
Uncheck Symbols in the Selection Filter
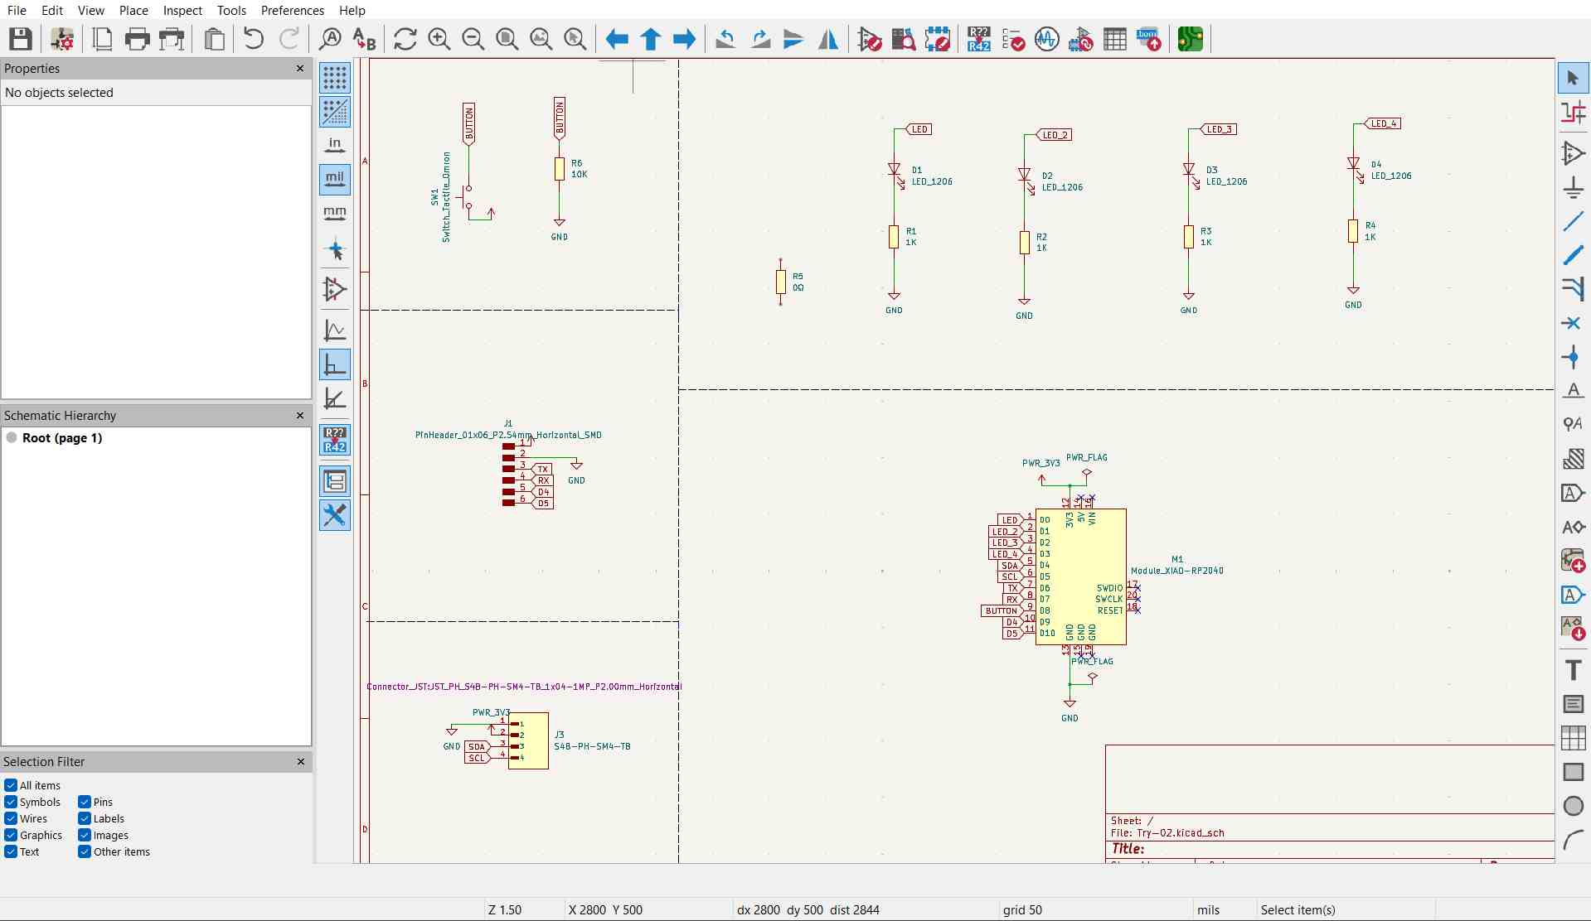coord(12,802)
